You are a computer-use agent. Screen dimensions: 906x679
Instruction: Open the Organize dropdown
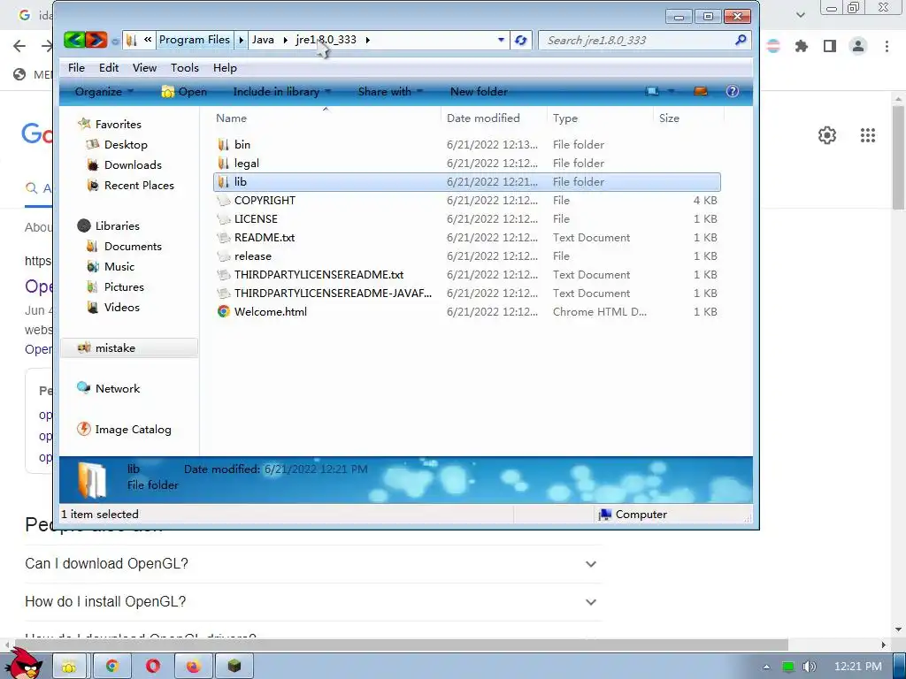tap(104, 91)
